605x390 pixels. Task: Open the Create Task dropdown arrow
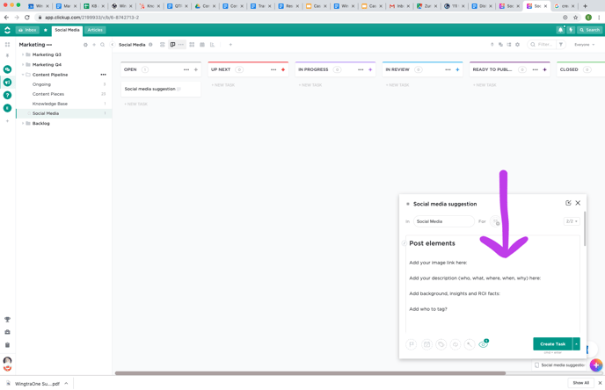(x=577, y=344)
